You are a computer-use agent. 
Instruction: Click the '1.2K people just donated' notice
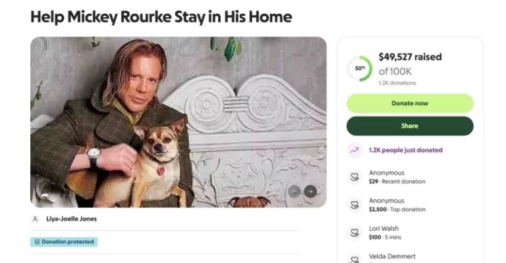pos(405,150)
